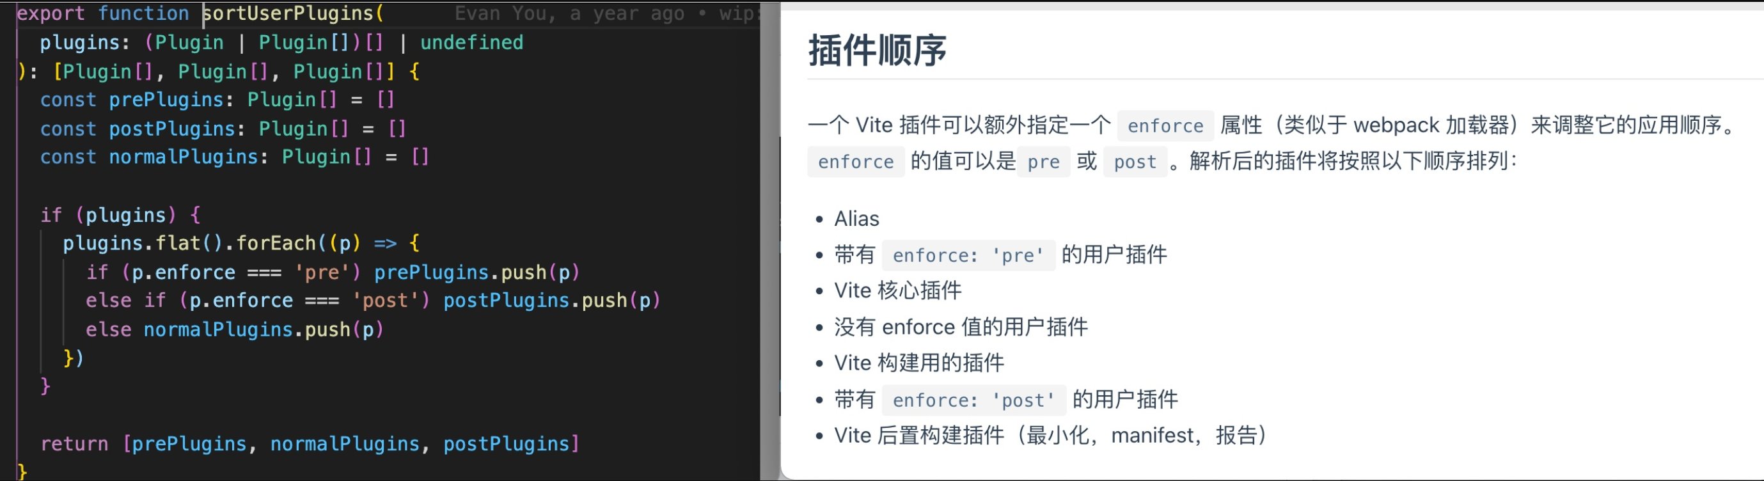Click the enforce inline code in first sentence
The height and width of the screenshot is (481, 1764).
[x=1165, y=126]
